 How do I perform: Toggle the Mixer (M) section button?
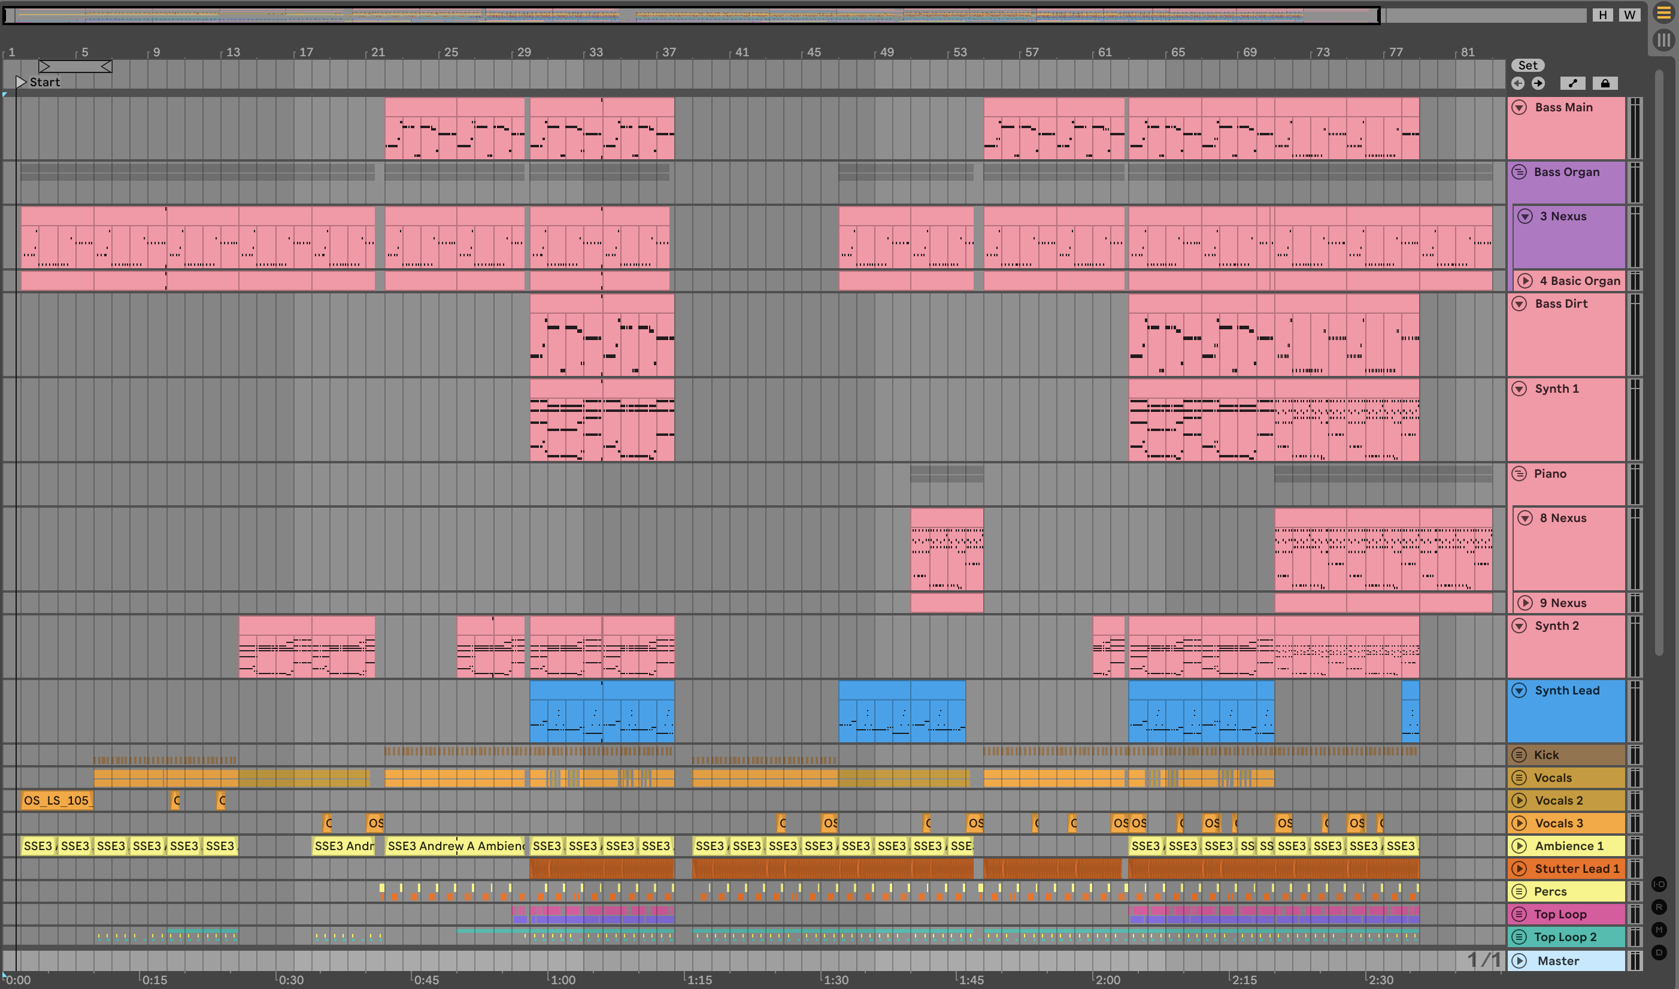1659,930
